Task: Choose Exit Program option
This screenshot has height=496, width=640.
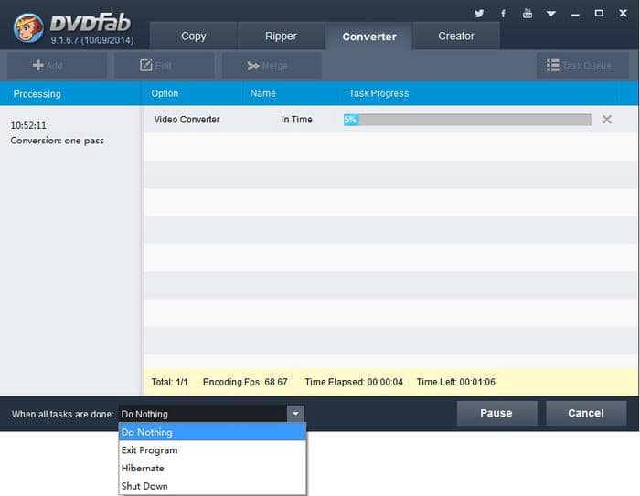Action: (212, 450)
